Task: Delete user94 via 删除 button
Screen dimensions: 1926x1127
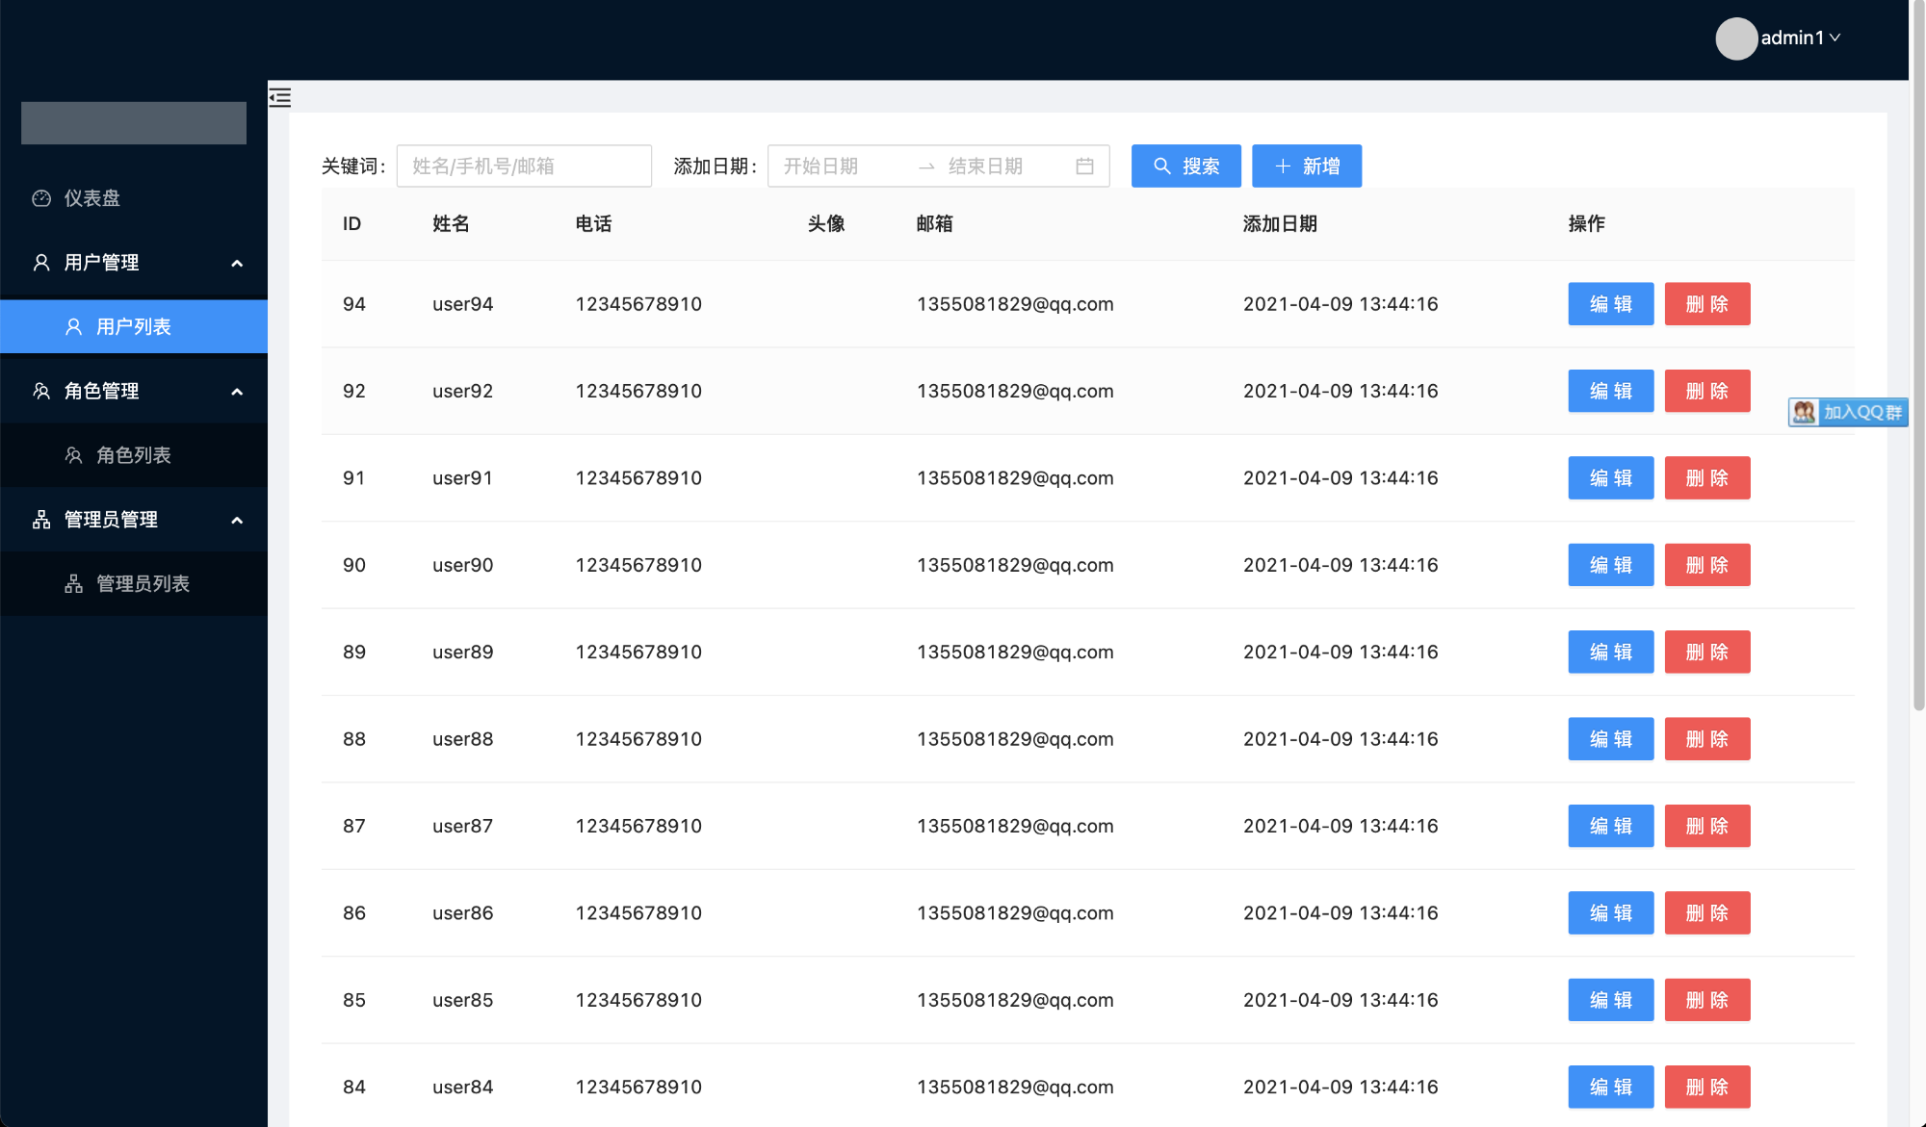Action: click(x=1706, y=304)
